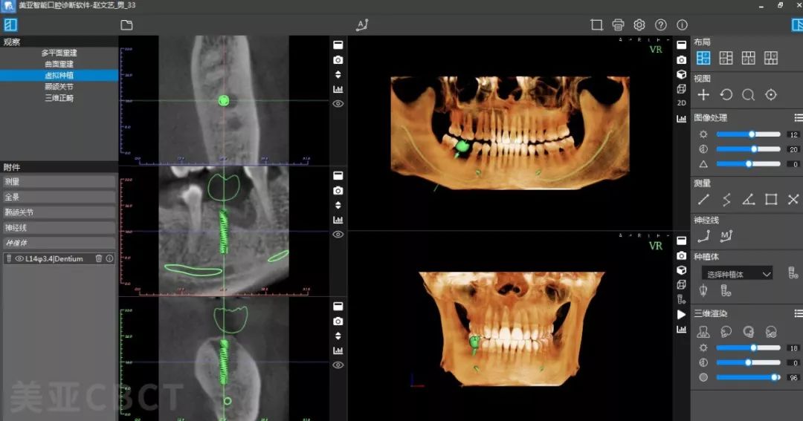Open the 三维渲染 list menu icon
The width and height of the screenshot is (803, 421).
tap(799, 313)
